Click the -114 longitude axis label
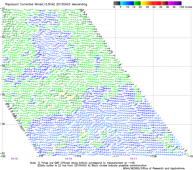 [78, 156]
